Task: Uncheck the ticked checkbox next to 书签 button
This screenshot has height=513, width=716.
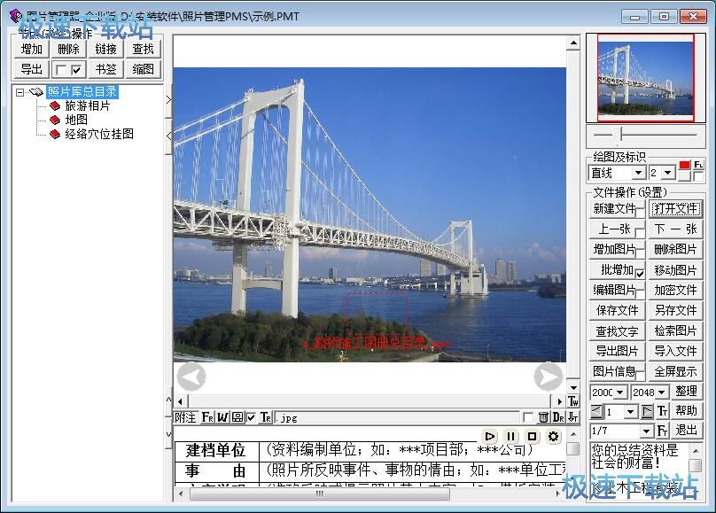Action: tap(77, 69)
